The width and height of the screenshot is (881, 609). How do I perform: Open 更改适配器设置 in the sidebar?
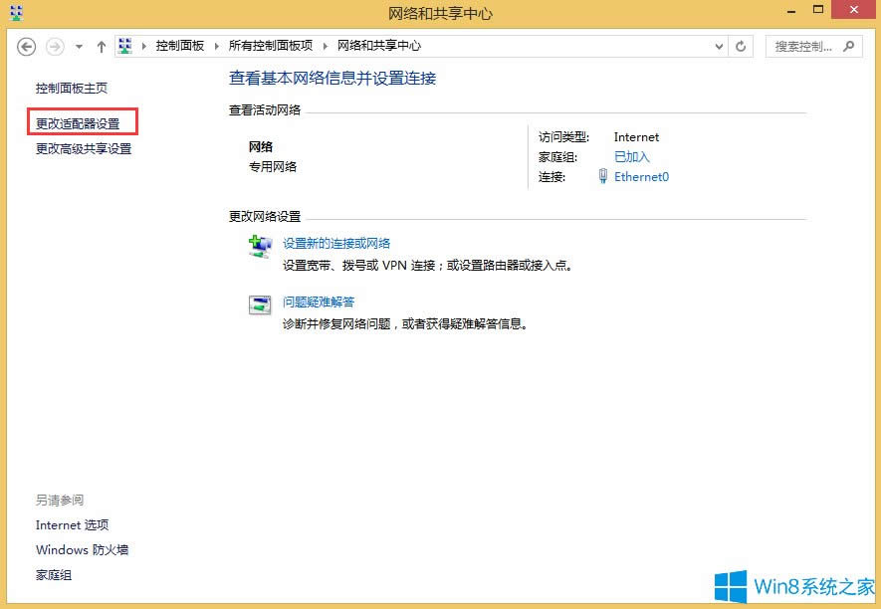(x=79, y=121)
